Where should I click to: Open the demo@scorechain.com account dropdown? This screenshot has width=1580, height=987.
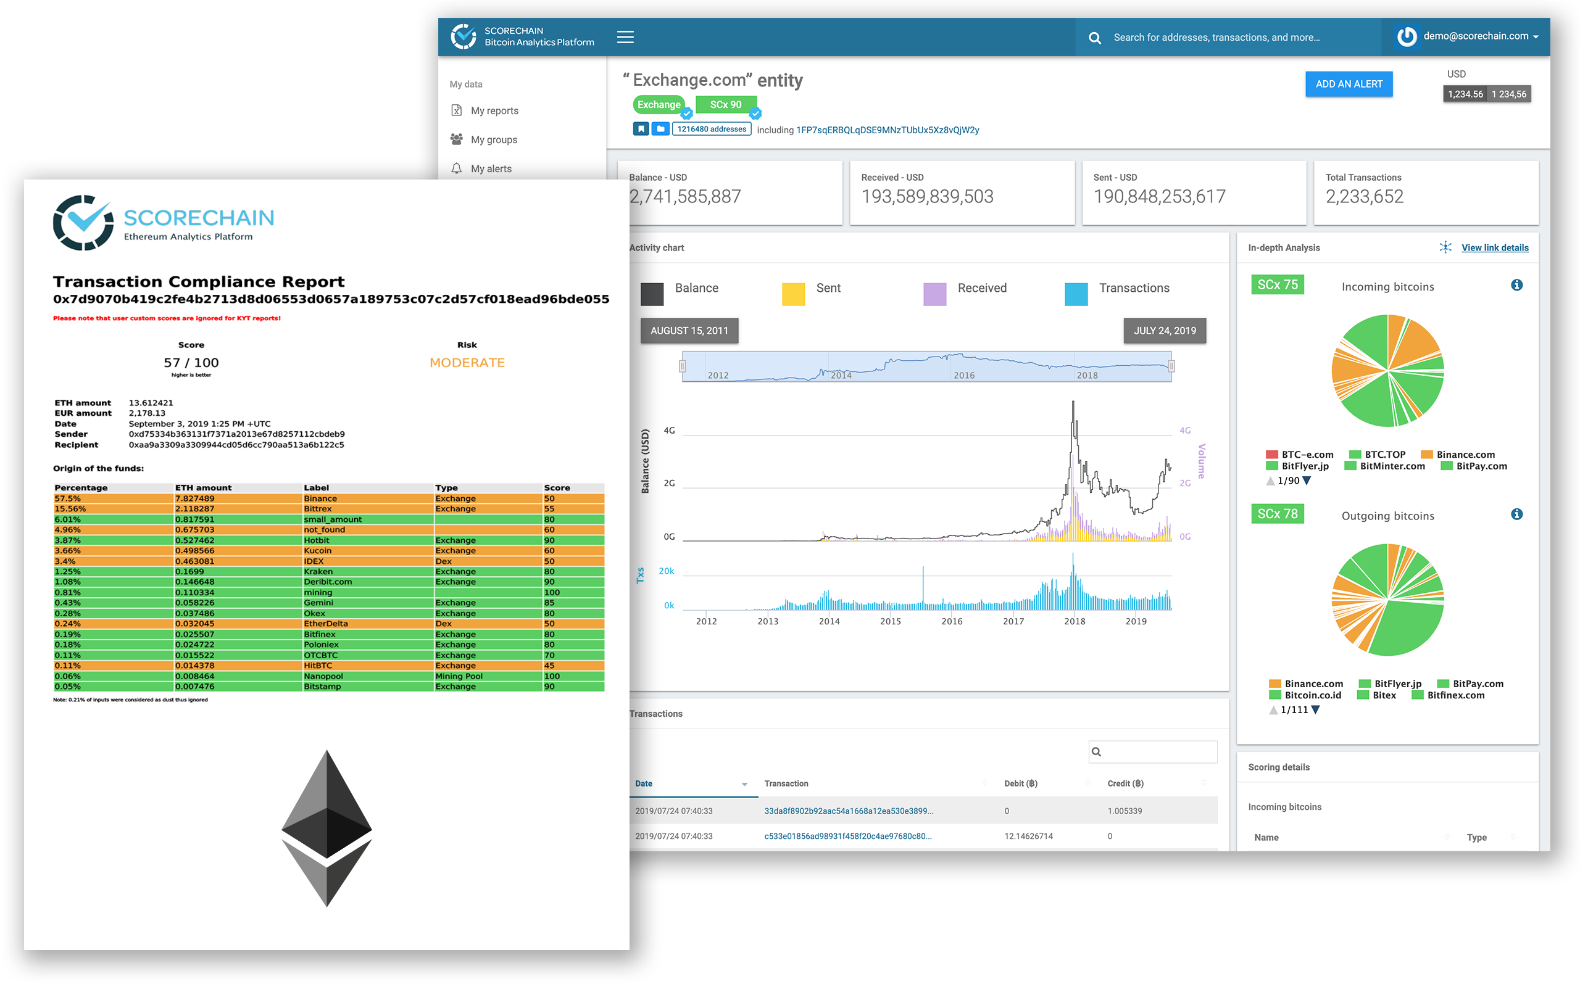click(x=1478, y=36)
